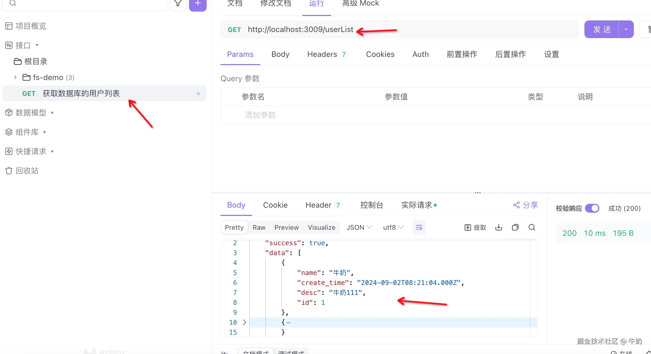Expand collapsed JSON object on line 10
This screenshot has height=354, width=651.
coord(244,322)
